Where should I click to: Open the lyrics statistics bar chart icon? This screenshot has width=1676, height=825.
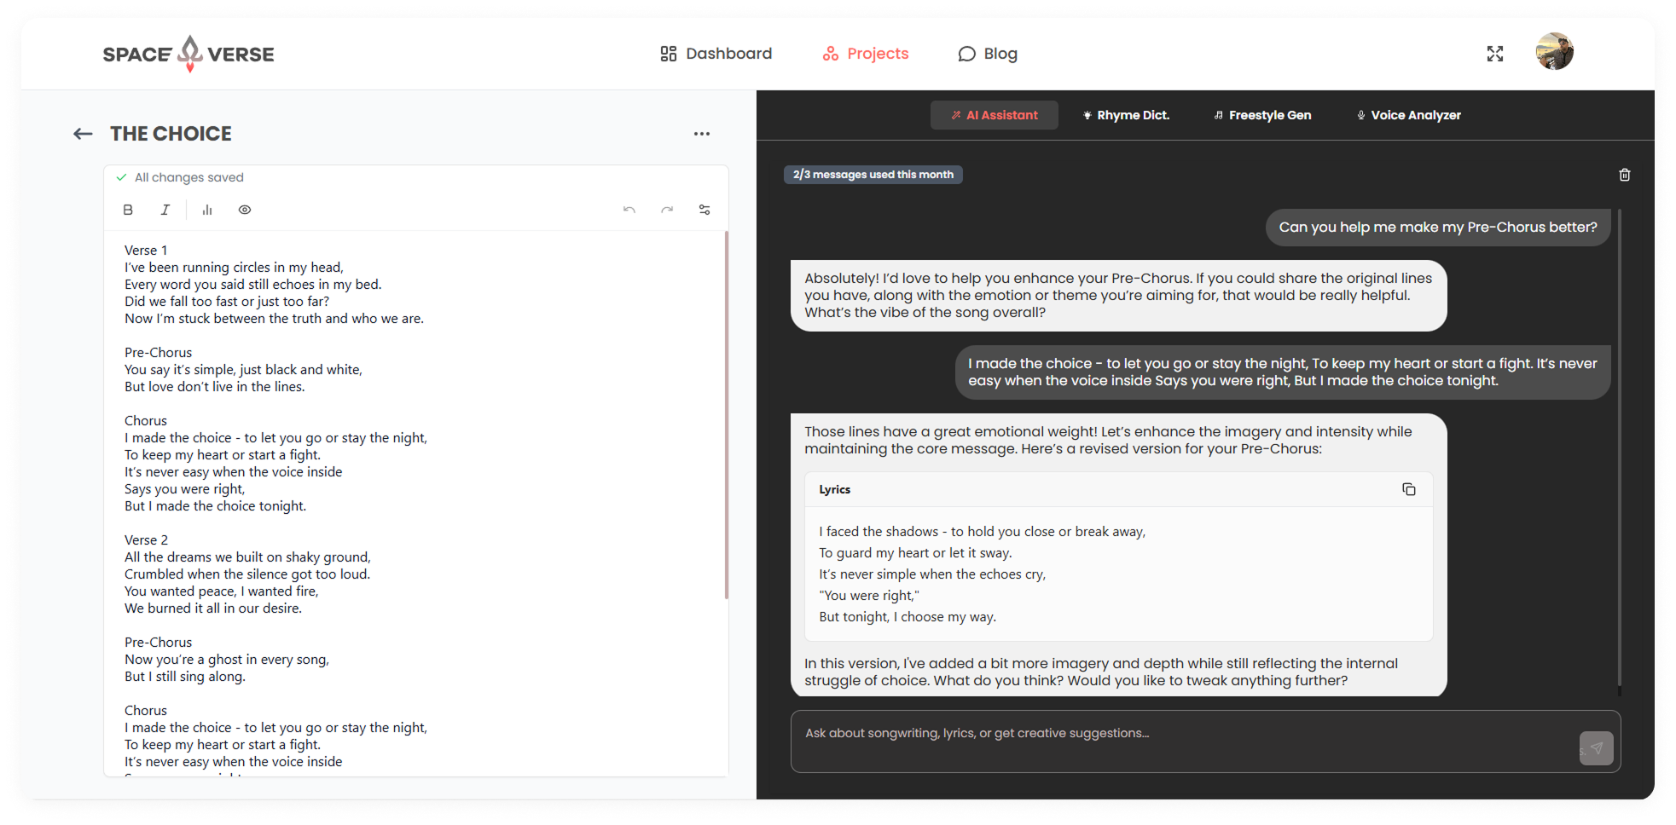pyautogui.click(x=207, y=210)
